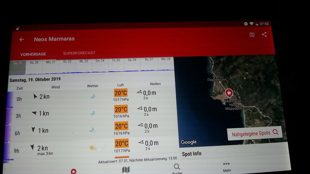Tap the do-not-disturb icon in status bar
This screenshot has height=174, width=310.
coord(246,24)
